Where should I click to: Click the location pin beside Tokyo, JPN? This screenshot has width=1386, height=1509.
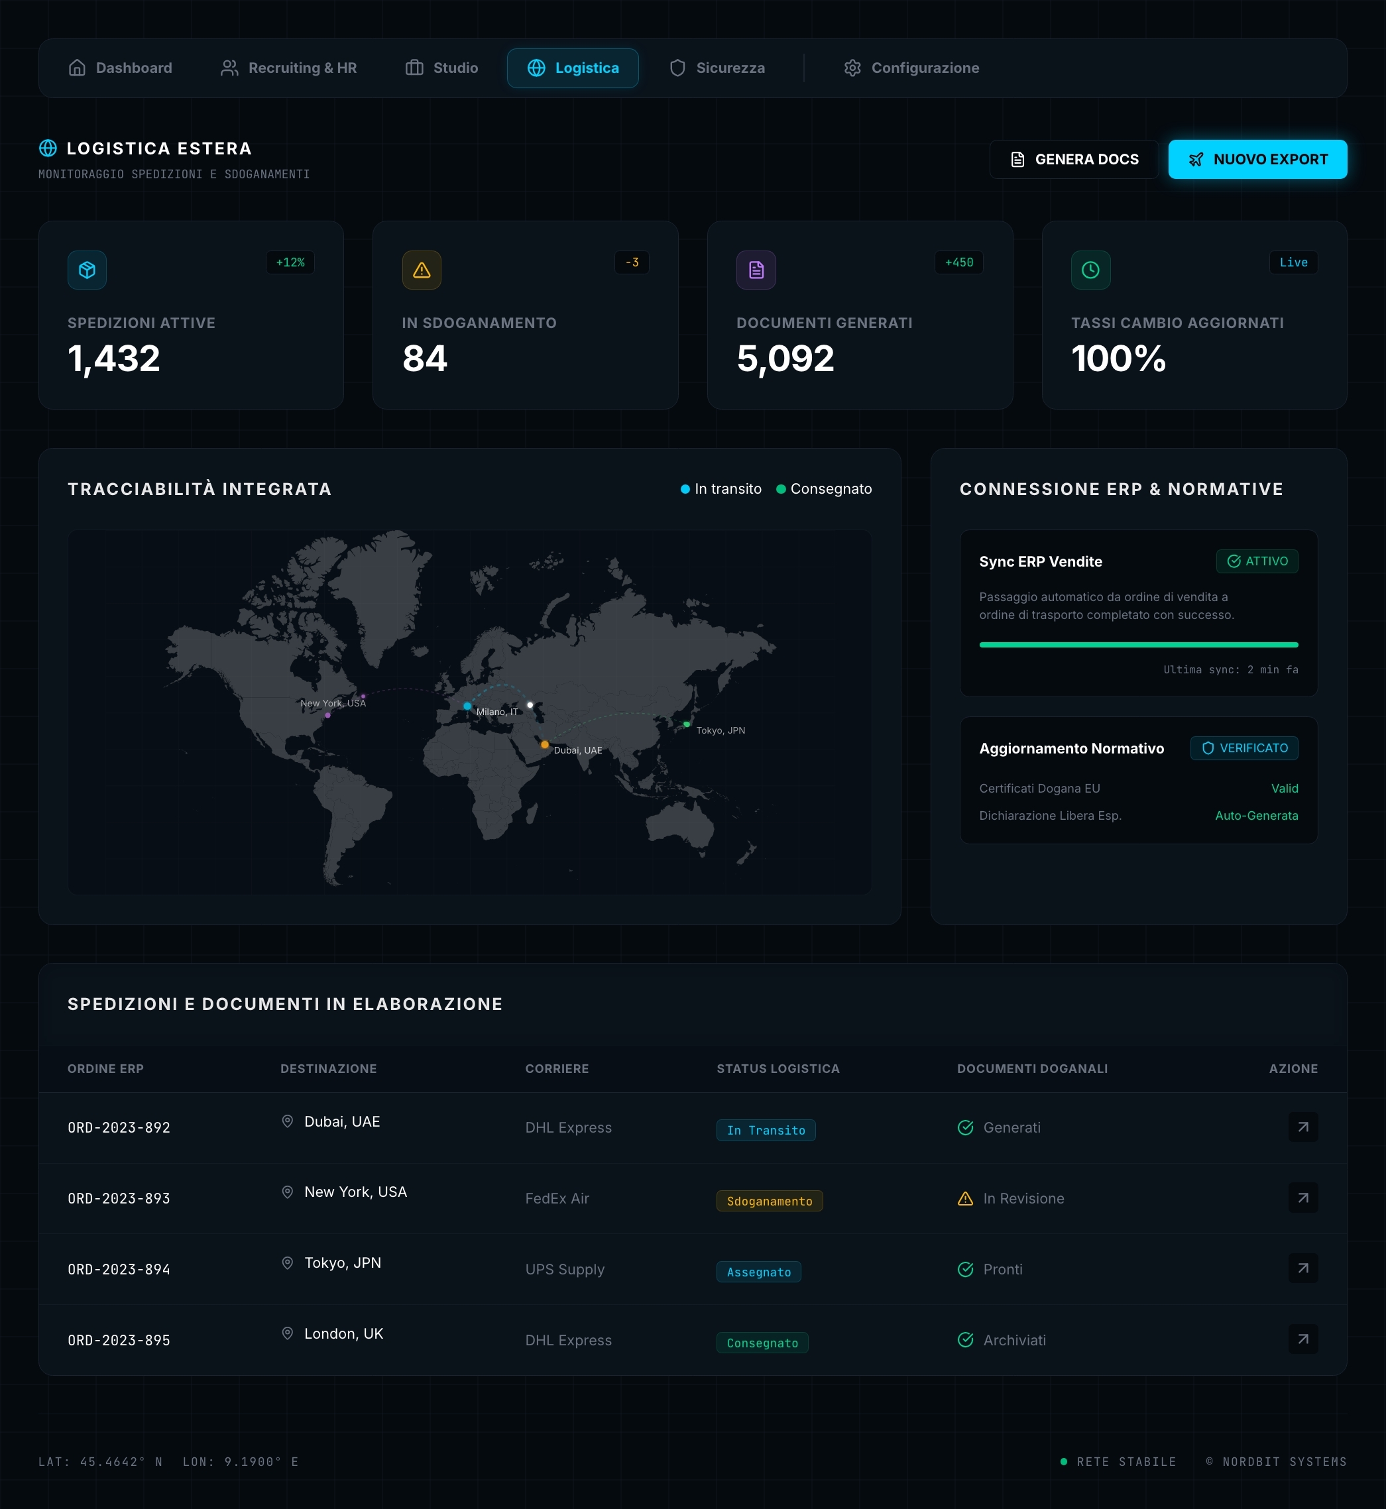point(287,1263)
